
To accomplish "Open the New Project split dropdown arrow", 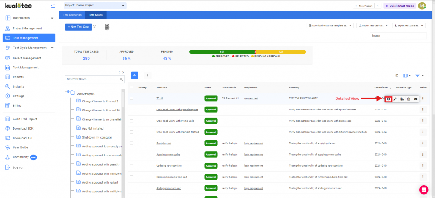I will 378,6.
